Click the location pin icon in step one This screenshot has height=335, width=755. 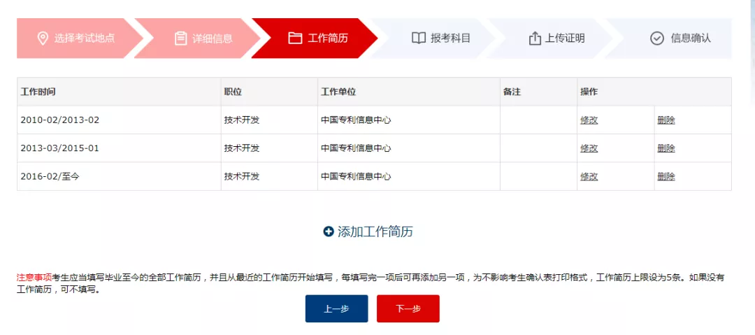coord(43,38)
